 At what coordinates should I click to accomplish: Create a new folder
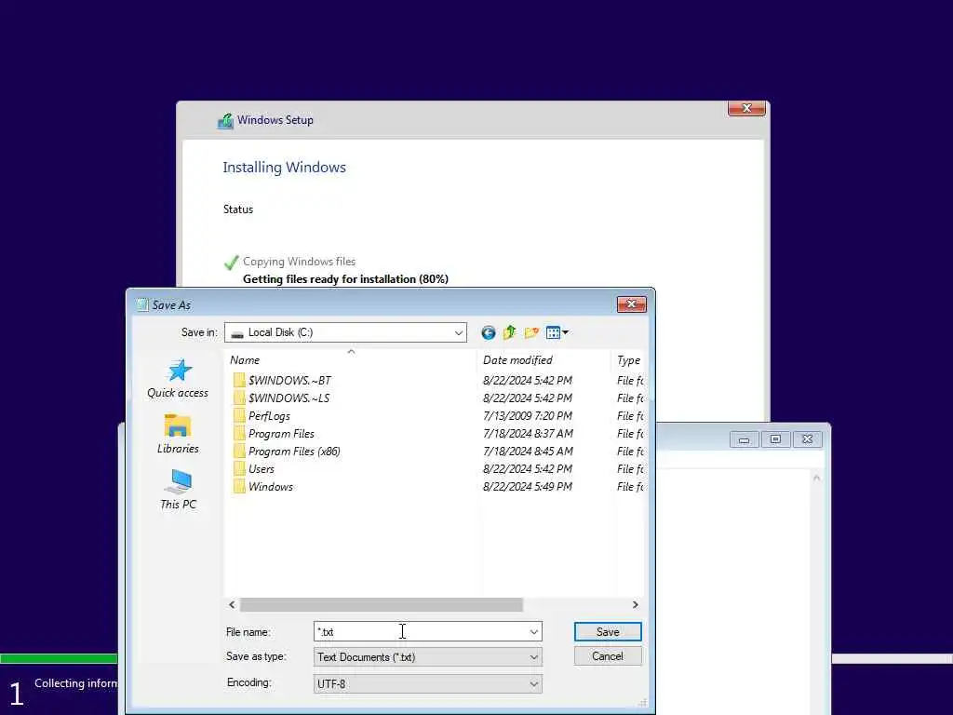pyautogui.click(x=531, y=332)
